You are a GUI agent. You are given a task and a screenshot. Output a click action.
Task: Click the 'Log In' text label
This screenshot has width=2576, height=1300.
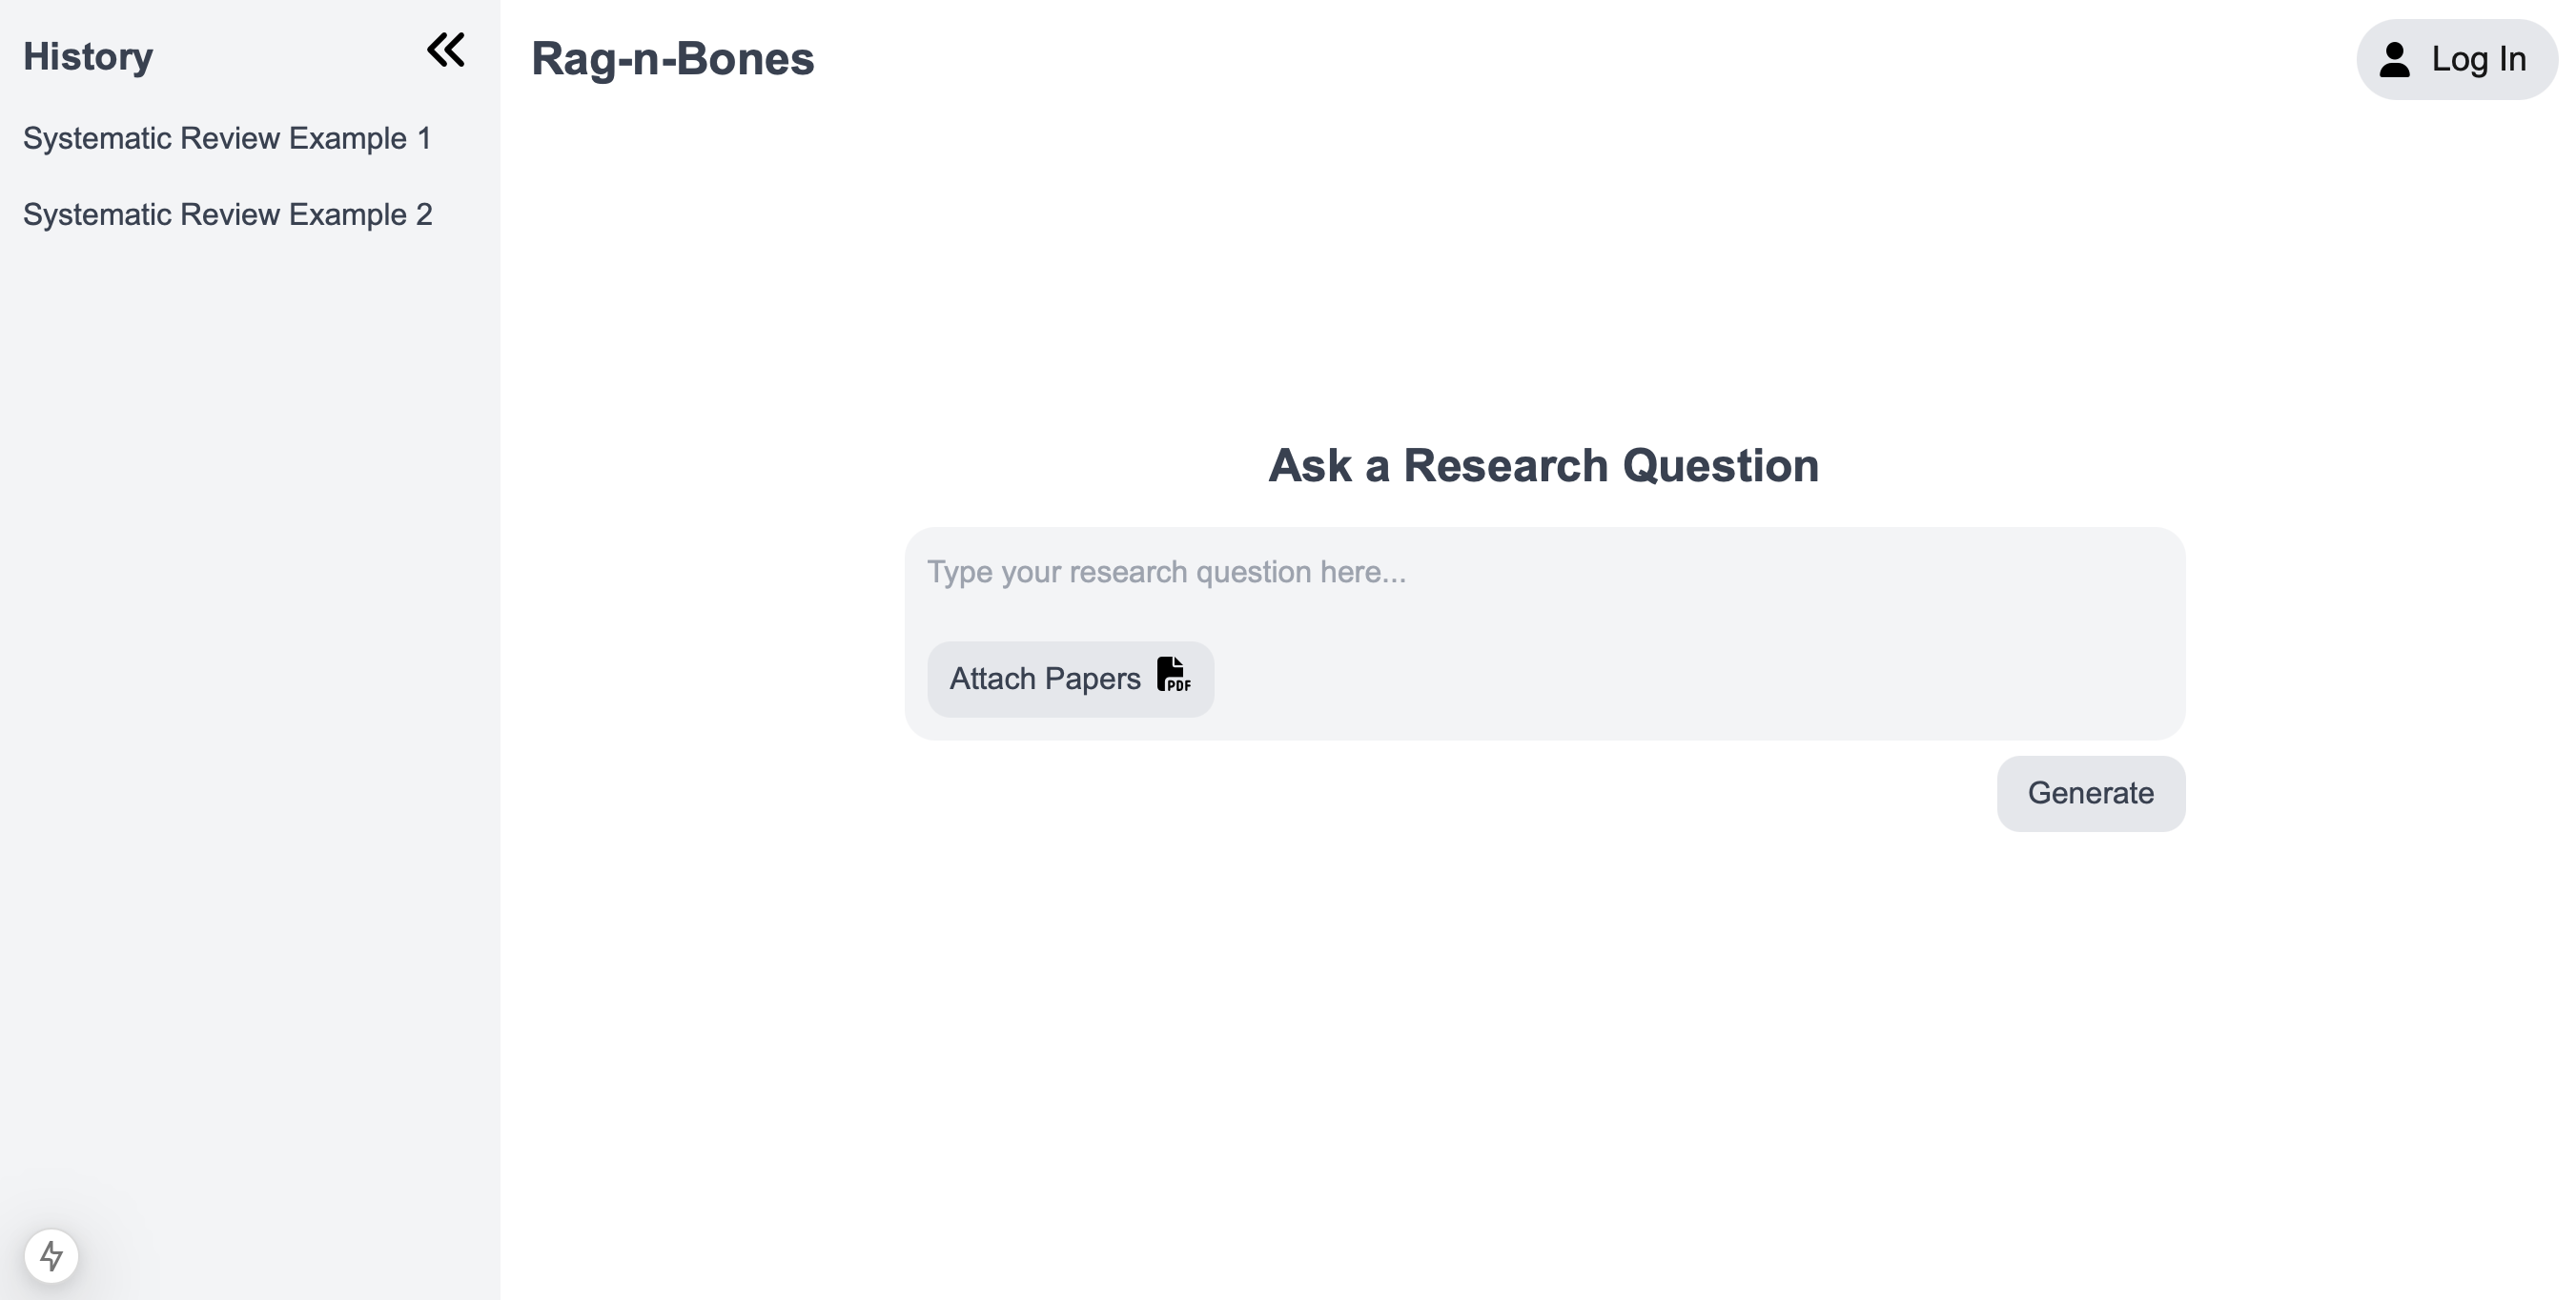[x=2478, y=59]
